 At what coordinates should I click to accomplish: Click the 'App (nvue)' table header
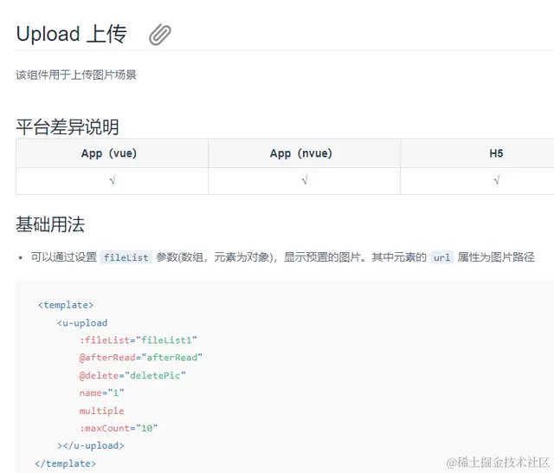click(301, 153)
